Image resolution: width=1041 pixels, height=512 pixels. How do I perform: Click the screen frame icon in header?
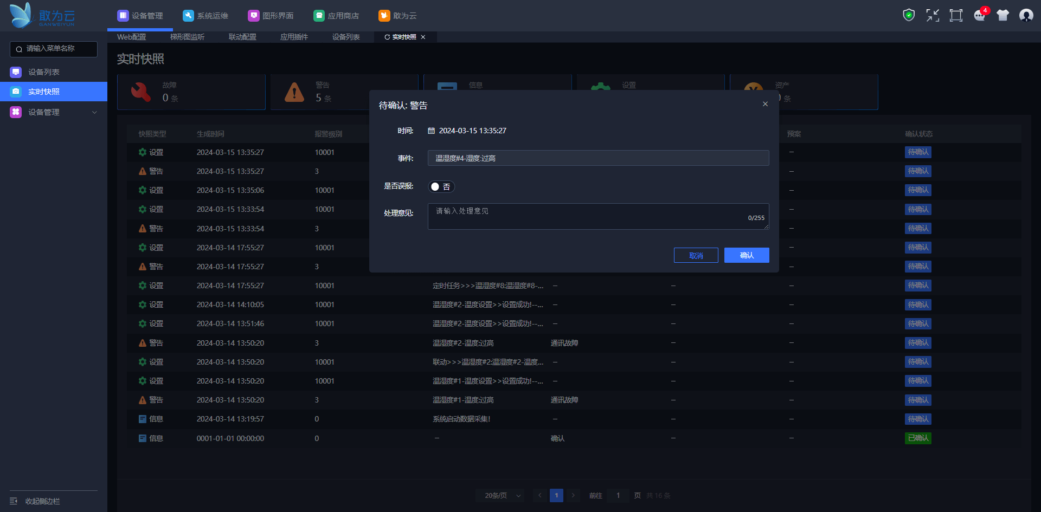click(956, 15)
